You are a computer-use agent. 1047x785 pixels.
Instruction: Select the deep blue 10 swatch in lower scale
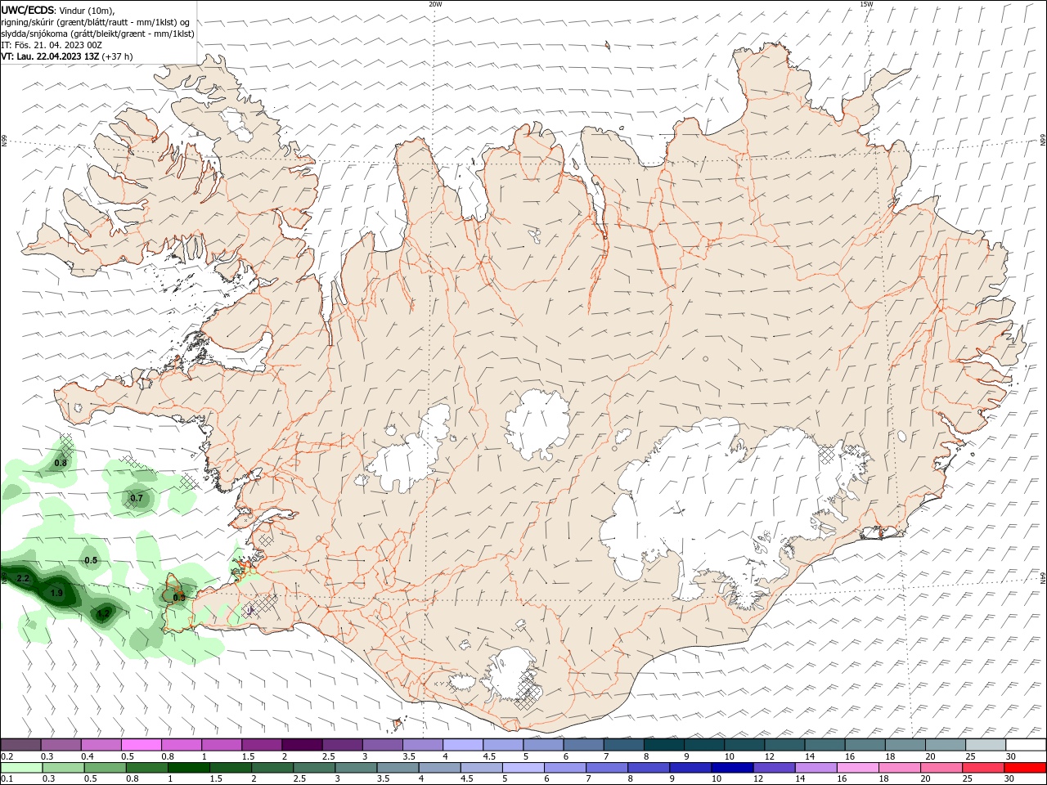click(732, 768)
